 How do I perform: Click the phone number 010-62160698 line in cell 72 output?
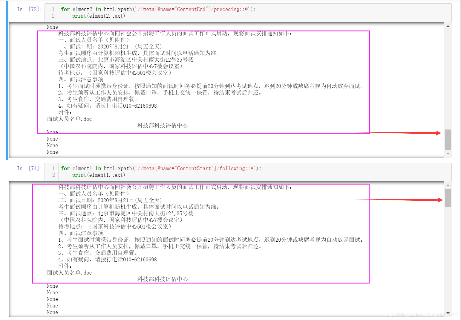(x=108, y=106)
